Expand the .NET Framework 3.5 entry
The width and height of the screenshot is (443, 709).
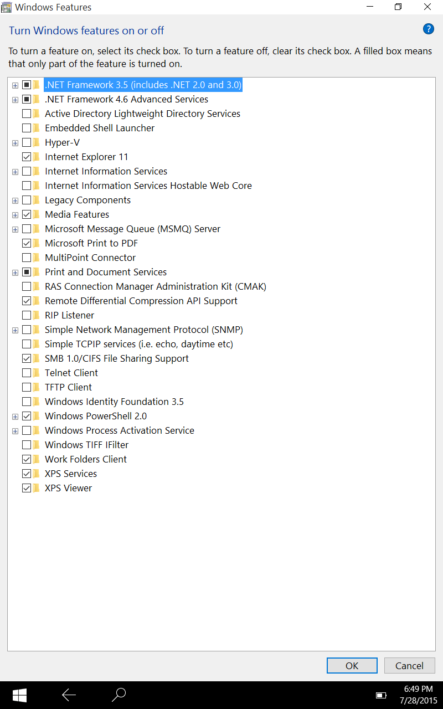coord(15,85)
